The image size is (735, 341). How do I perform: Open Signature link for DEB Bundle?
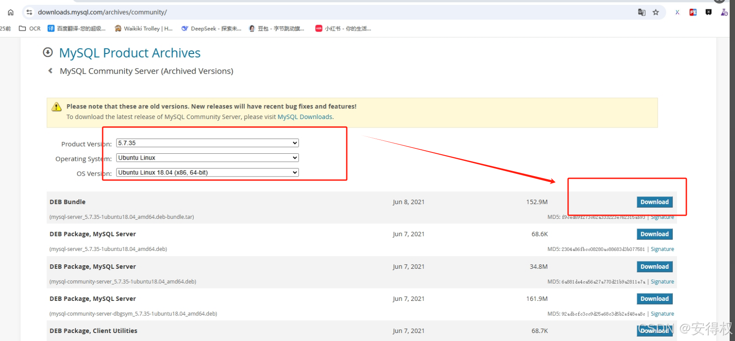click(662, 217)
